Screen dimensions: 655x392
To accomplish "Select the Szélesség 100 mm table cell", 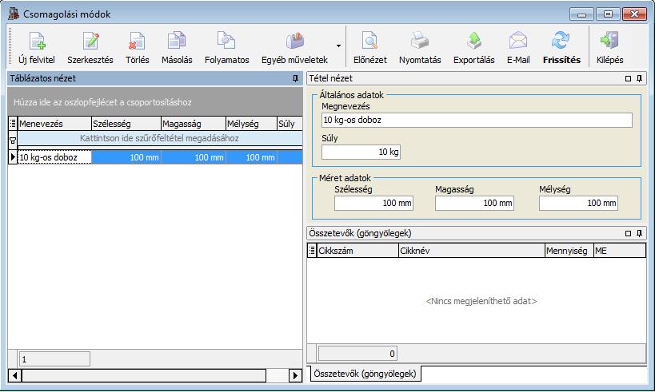I will pos(126,157).
